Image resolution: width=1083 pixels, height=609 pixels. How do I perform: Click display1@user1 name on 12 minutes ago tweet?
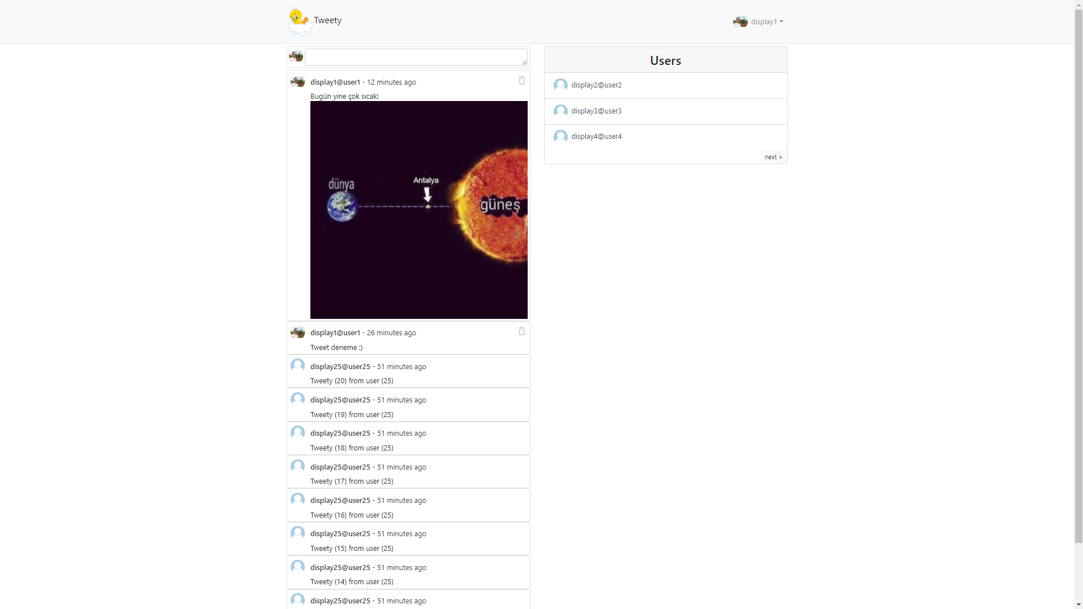(x=335, y=82)
